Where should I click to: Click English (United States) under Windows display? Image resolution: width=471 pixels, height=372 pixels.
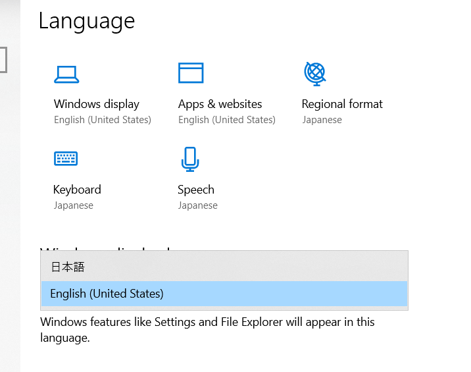103,120
